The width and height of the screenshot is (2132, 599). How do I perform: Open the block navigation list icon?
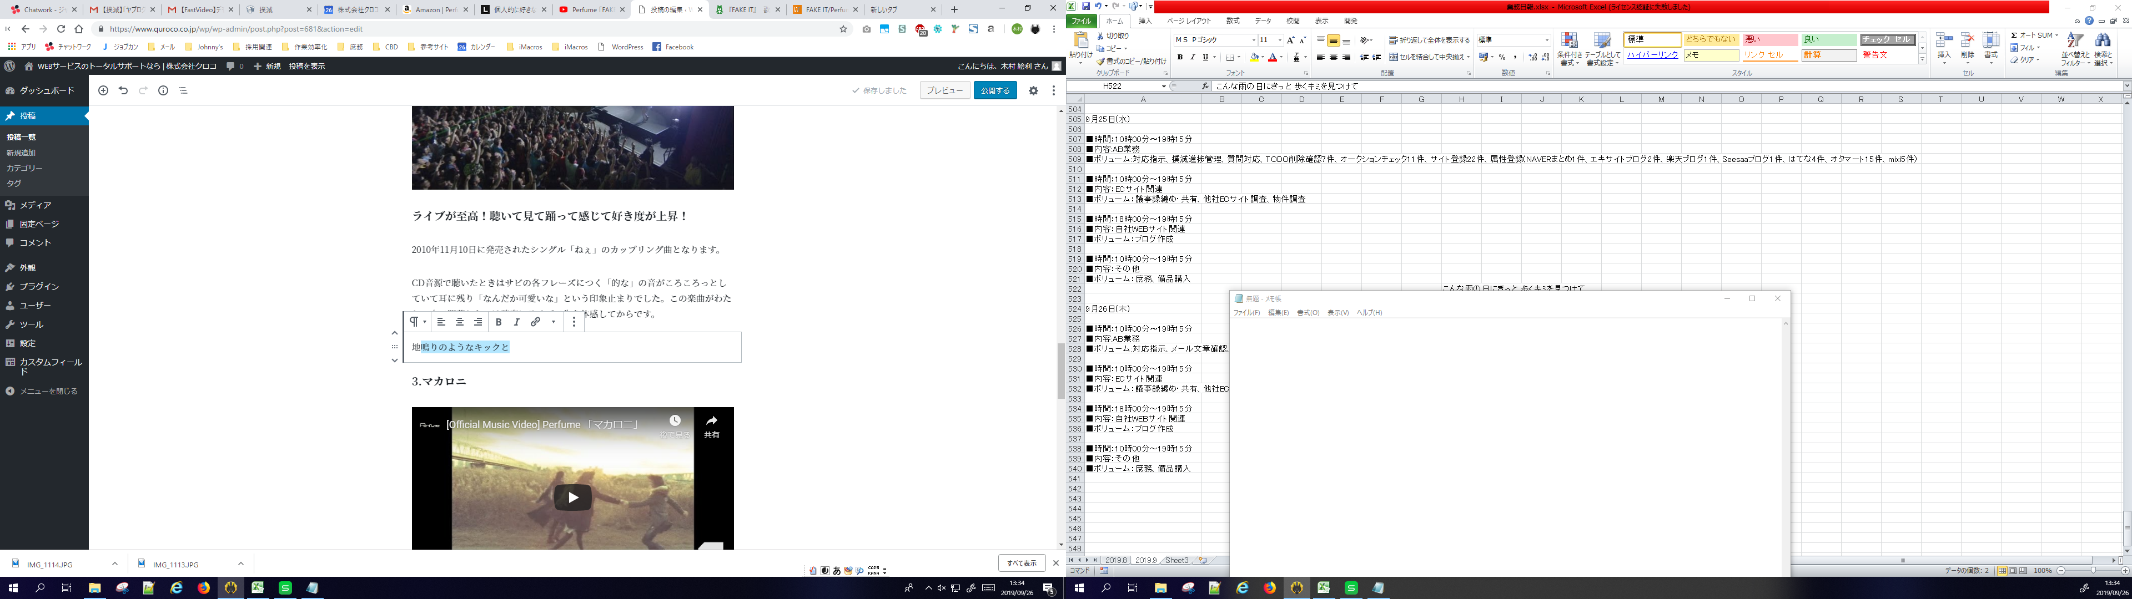tap(183, 91)
